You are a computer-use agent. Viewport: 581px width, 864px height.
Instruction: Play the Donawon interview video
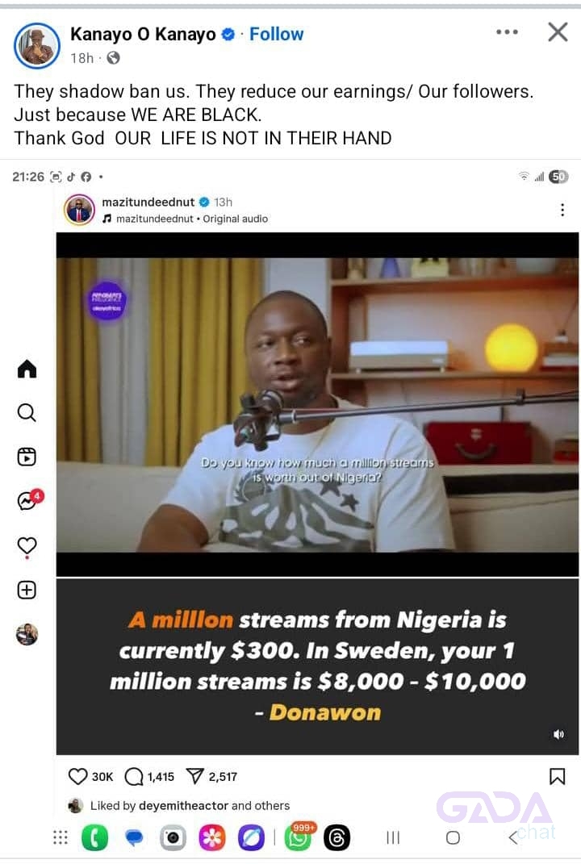pos(317,404)
